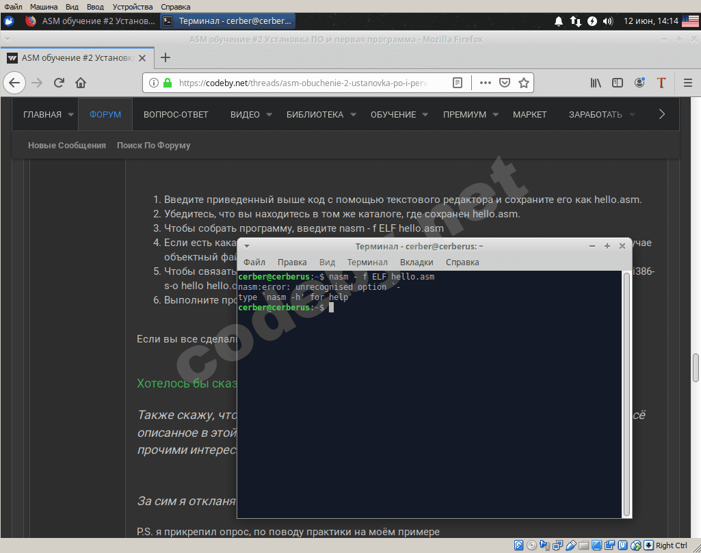Expand the БИБЛИОТЕКА dropdown
The height and width of the screenshot is (553, 701).
(x=353, y=114)
